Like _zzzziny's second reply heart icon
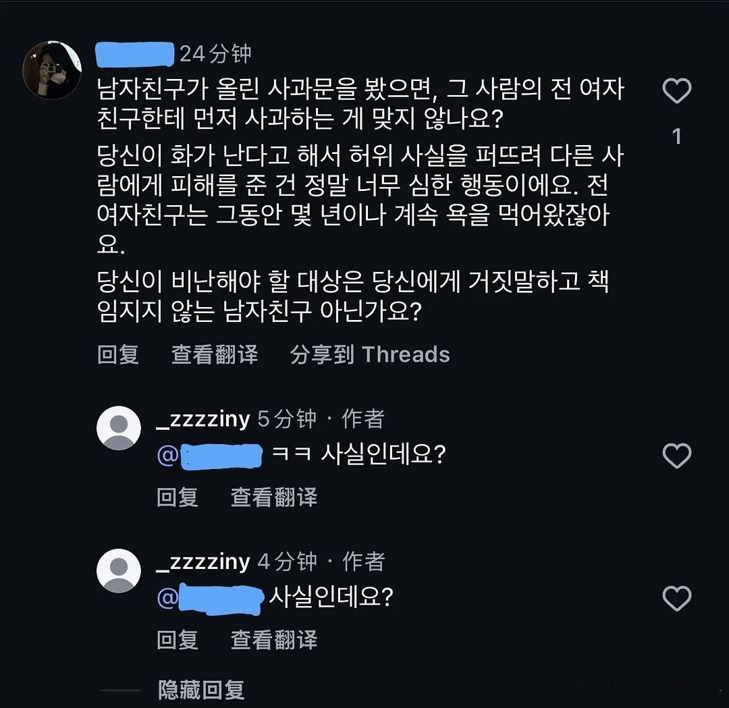The height and width of the screenshot is (708, 729). tap(676, 599)
